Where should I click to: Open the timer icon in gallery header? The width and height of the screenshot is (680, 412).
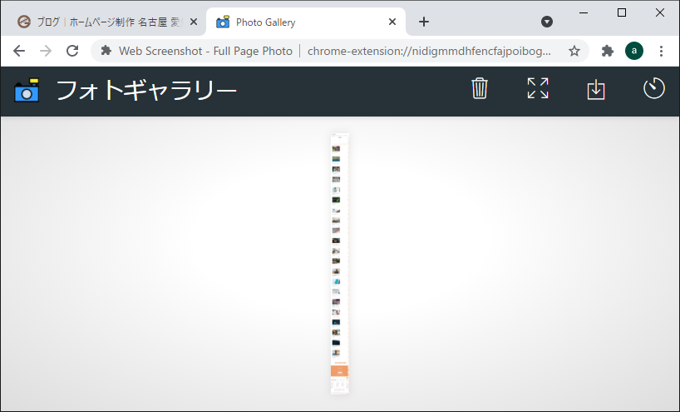654,88
